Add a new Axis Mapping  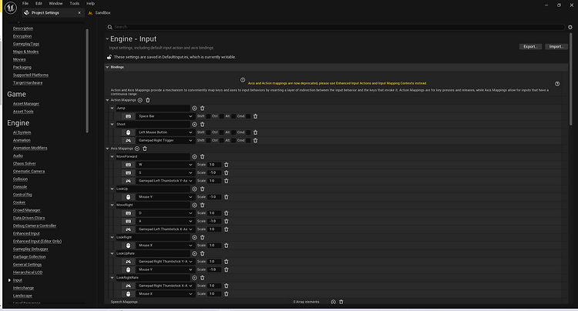pyautogui.click(x=136, y=149)
